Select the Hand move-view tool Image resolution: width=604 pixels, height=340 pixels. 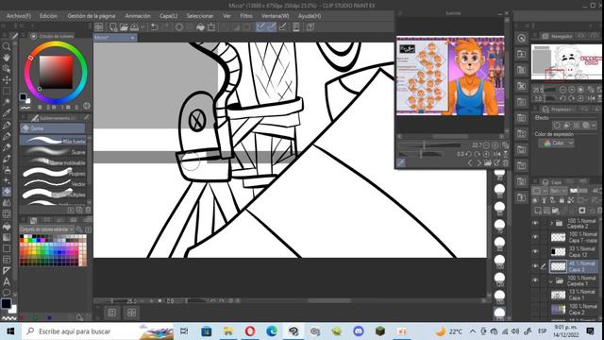(x=7, y=58)
